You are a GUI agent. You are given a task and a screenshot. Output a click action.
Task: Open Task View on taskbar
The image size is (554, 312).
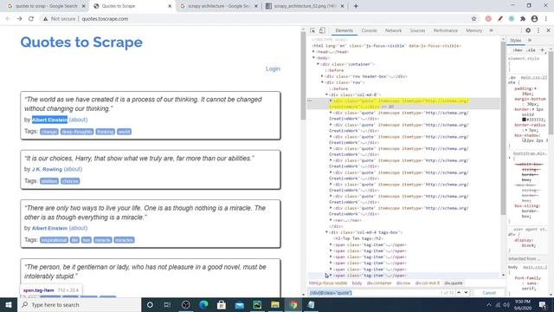[x=167, y=304]
